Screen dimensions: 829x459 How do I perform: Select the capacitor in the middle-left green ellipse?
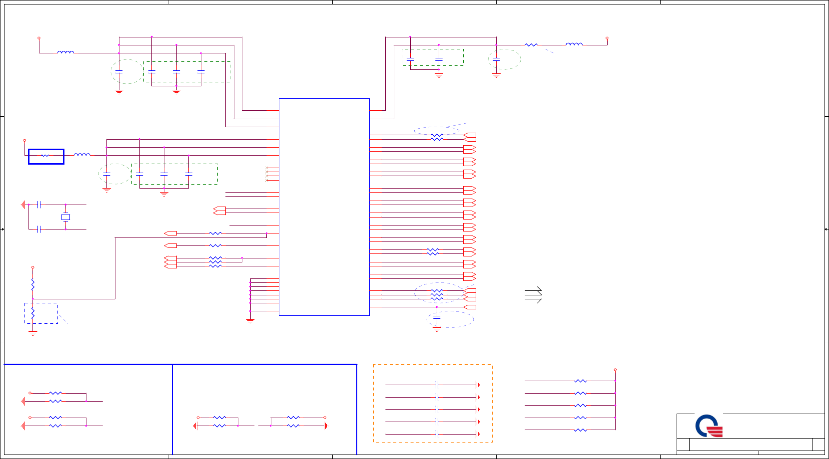click(x=106, y=174)
